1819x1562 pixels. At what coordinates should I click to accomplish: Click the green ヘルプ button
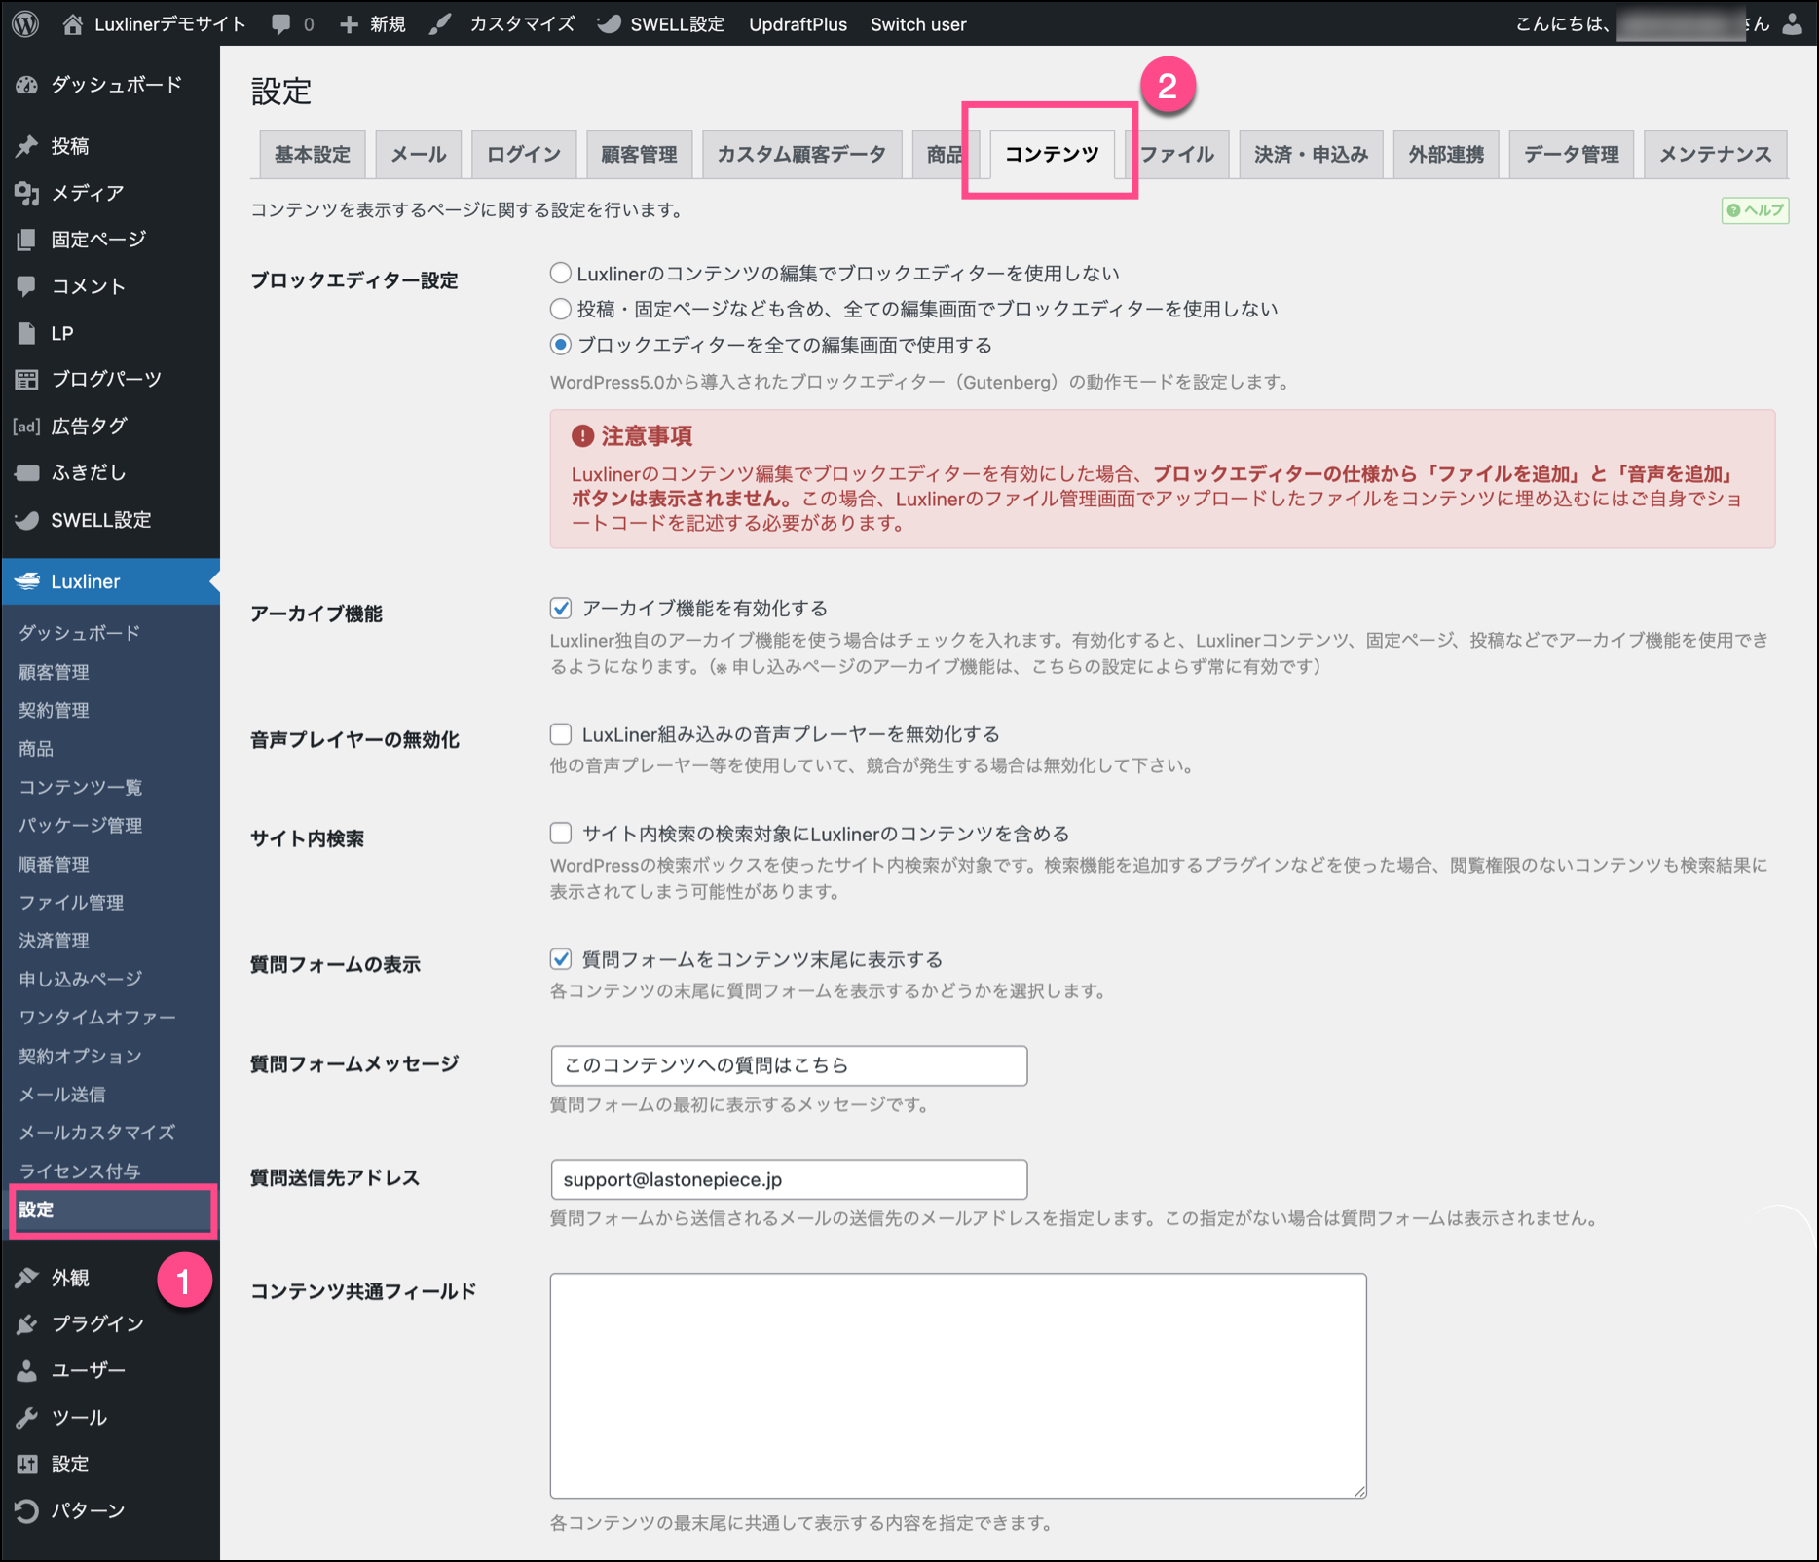[1755, 210]
